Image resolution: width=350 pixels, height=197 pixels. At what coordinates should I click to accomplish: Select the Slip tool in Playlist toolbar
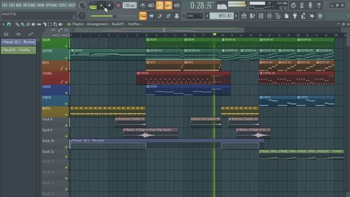coord(39,24)
